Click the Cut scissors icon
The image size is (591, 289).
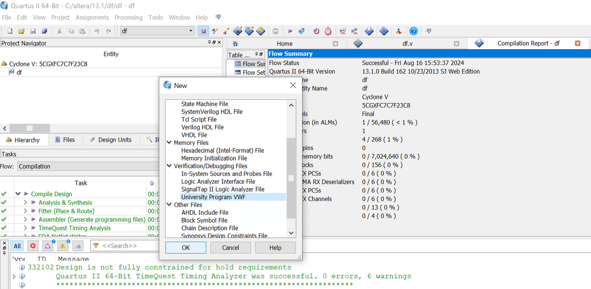[x=60, y=31]
